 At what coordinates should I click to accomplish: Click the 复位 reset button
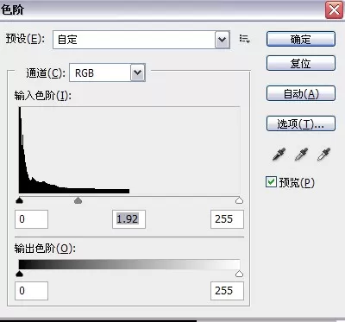(x=301, y=63)
